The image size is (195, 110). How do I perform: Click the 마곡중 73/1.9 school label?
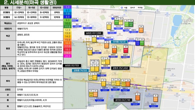coord(119,42)
